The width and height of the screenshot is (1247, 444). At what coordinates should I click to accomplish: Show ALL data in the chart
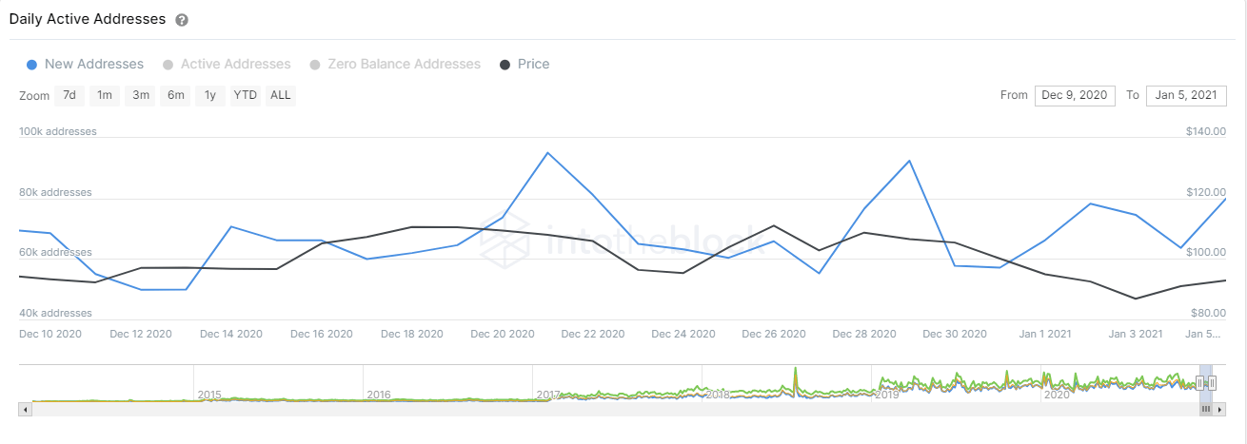[x=281, y=95]
